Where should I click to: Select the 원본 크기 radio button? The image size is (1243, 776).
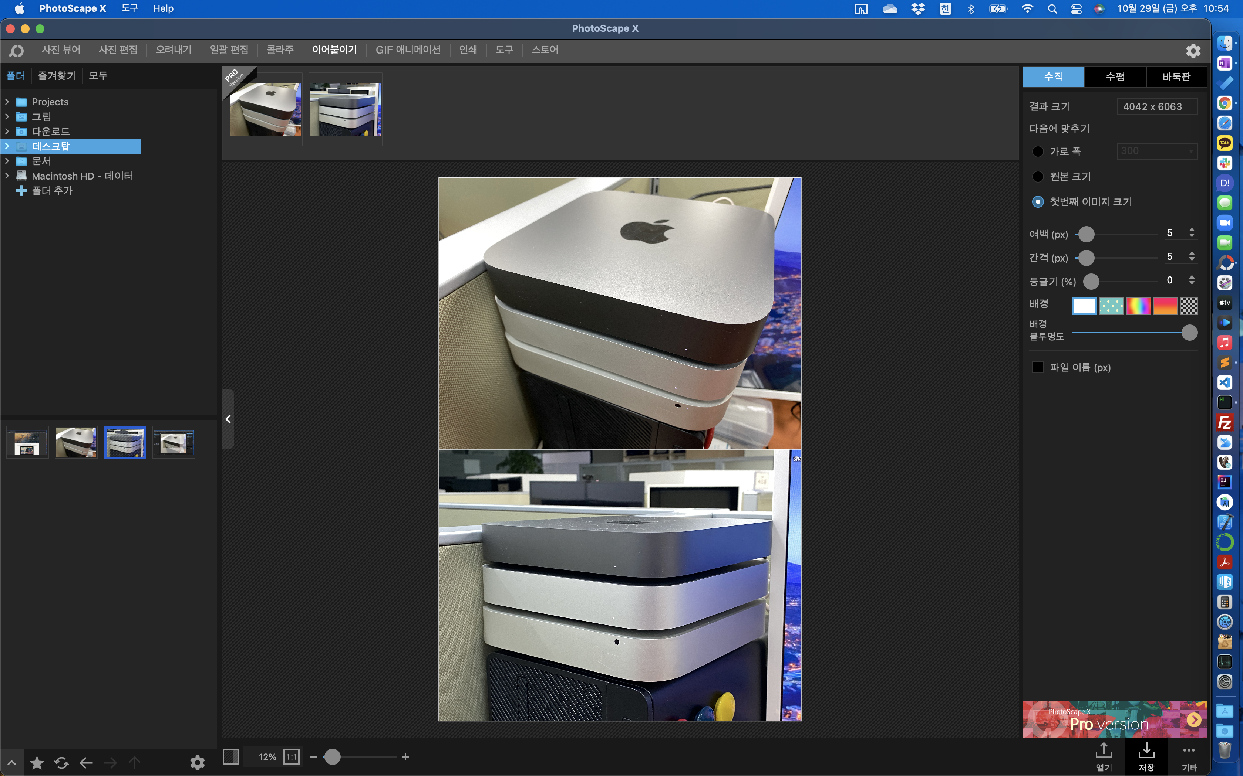[1038, 177]
